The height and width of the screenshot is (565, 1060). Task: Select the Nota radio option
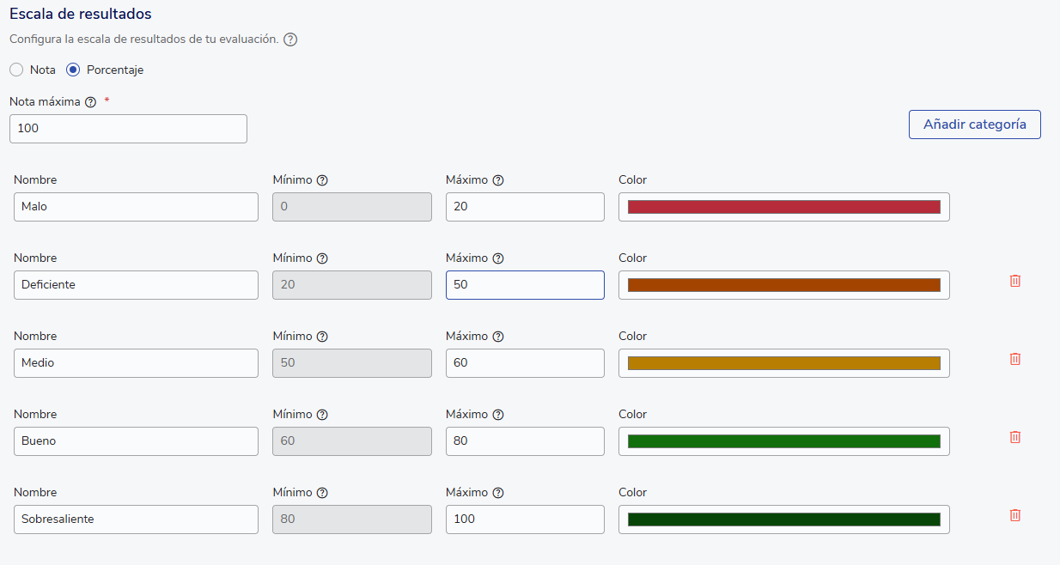click(16, 70)
